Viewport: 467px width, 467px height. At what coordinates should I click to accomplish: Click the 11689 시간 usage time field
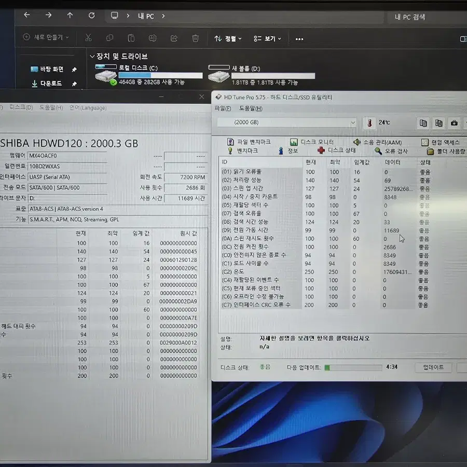(x=185, y=198)
